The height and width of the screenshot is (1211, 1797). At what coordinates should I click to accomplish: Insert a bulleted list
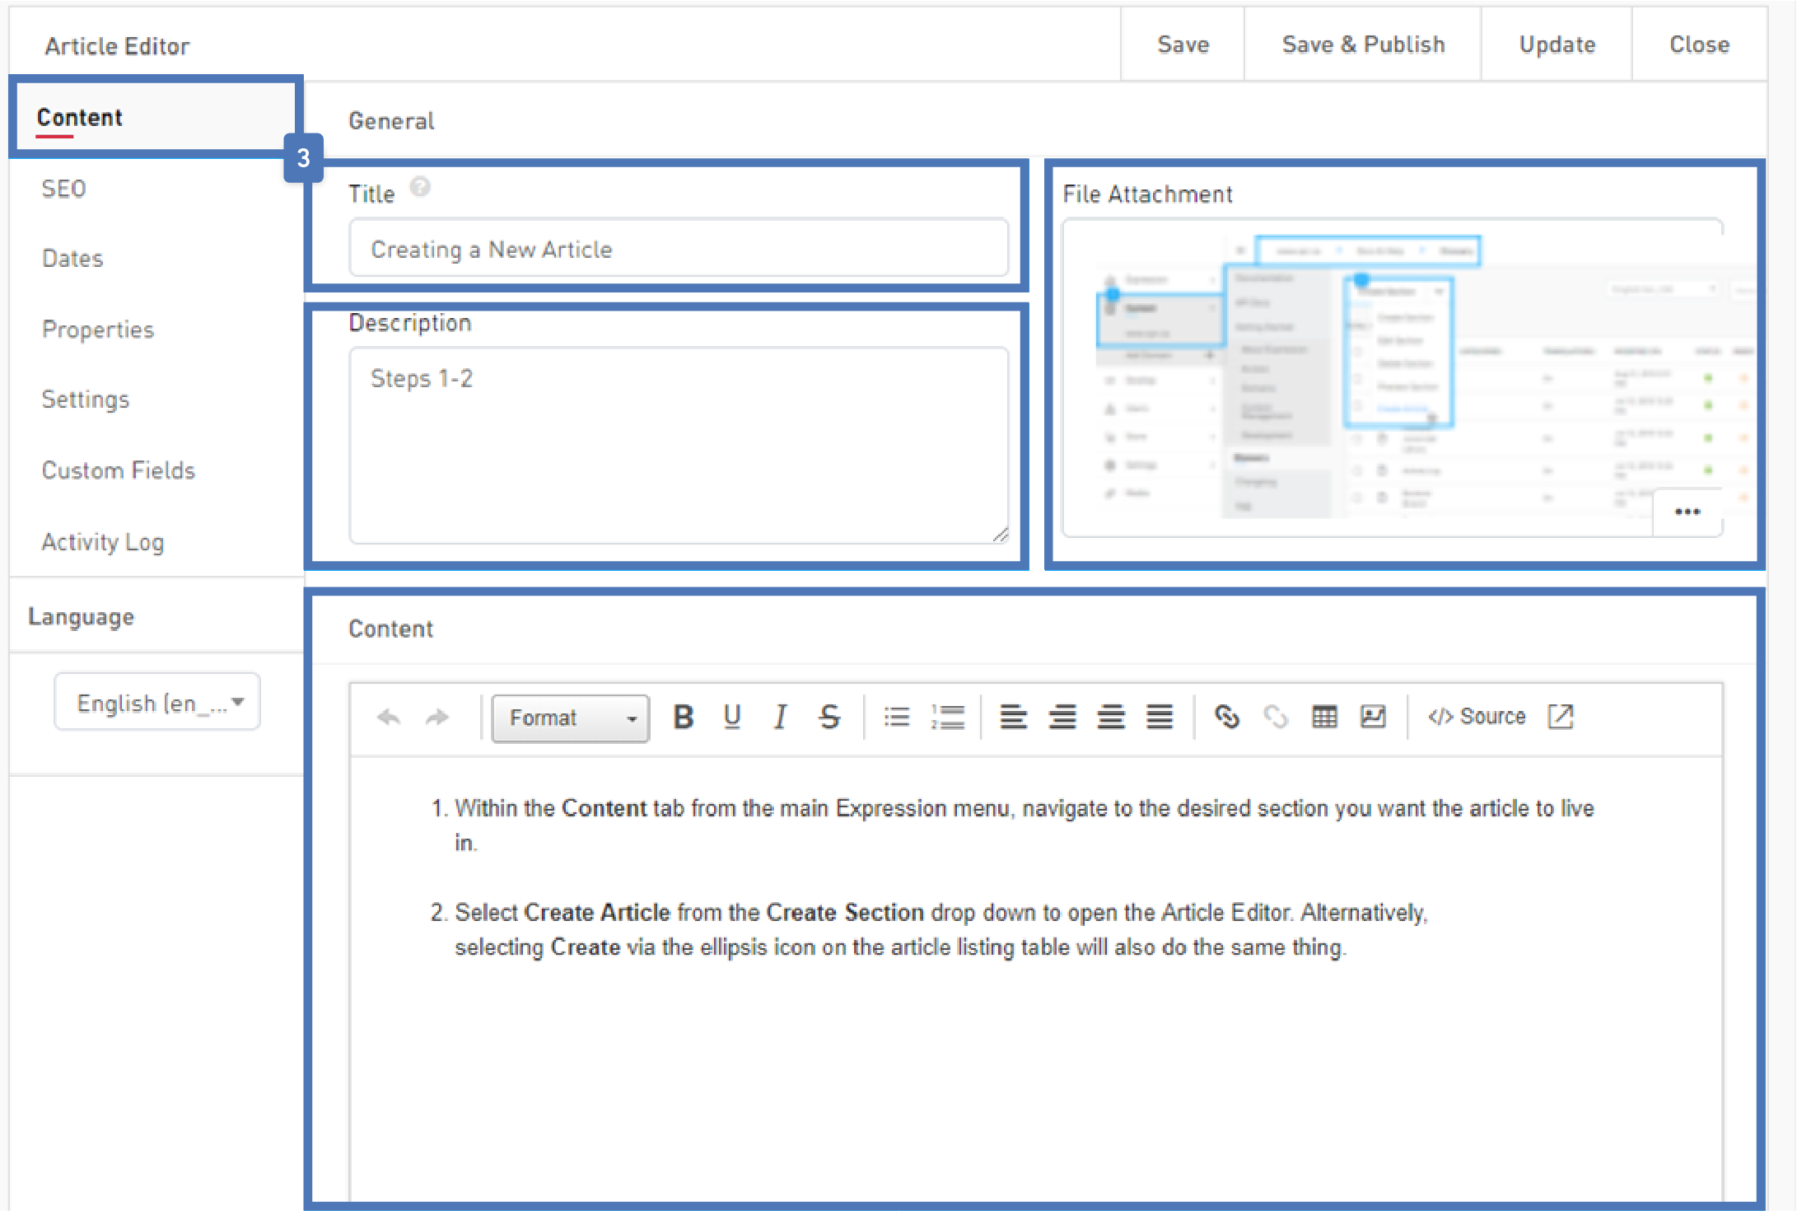click(896, 717)
